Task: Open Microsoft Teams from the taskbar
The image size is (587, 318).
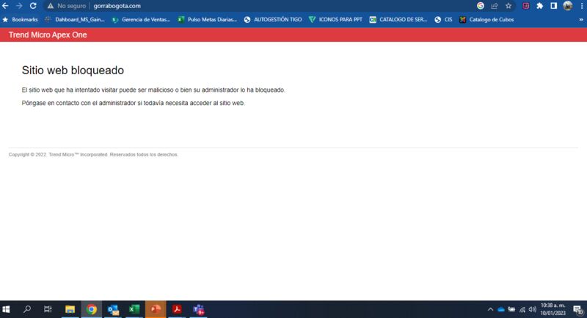Action: (198, 309)
